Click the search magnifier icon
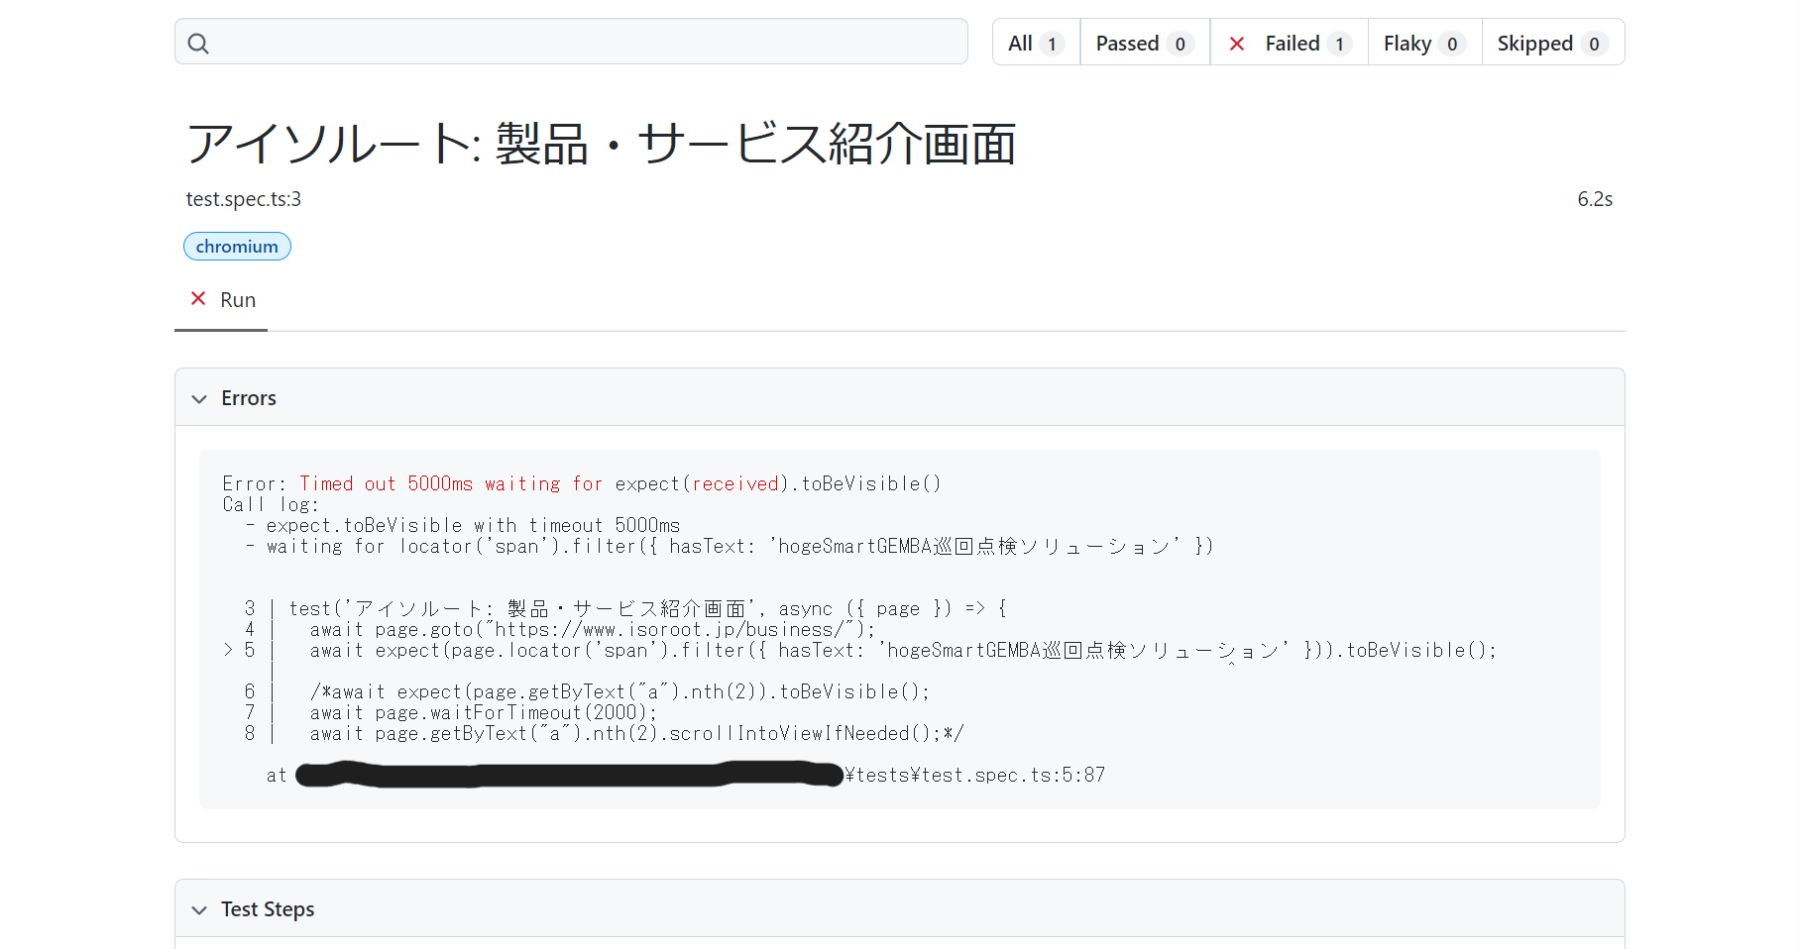This screenshot has width=1800, height=949. point(198,43)
